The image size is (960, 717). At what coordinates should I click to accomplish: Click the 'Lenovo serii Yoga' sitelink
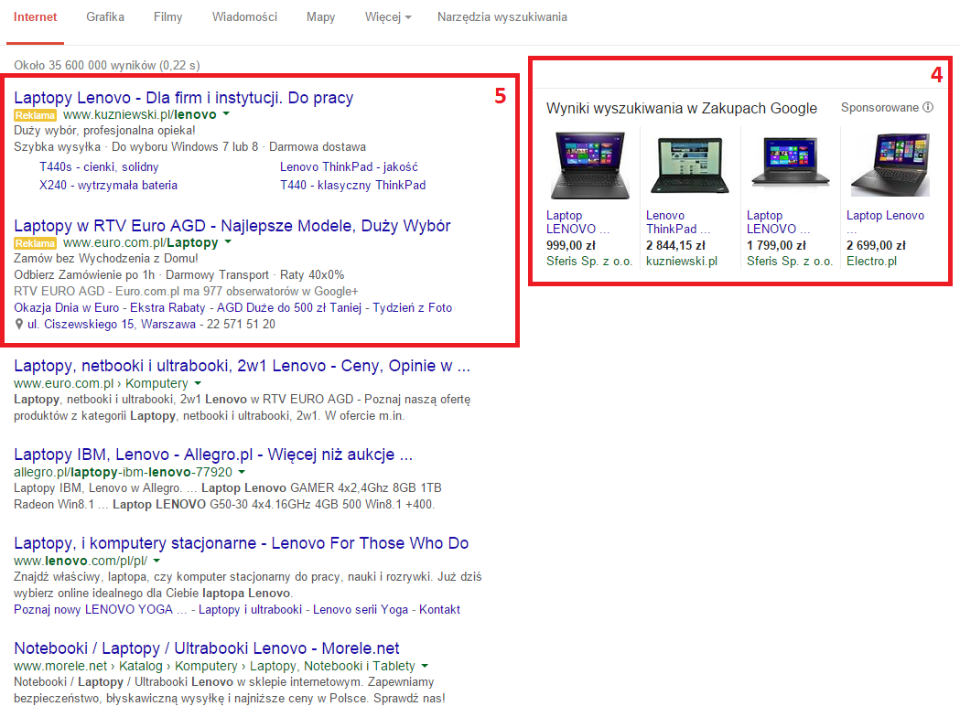(x=361, y=610)
